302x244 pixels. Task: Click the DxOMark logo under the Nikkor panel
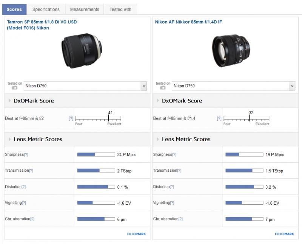click(x=285, y=234)
